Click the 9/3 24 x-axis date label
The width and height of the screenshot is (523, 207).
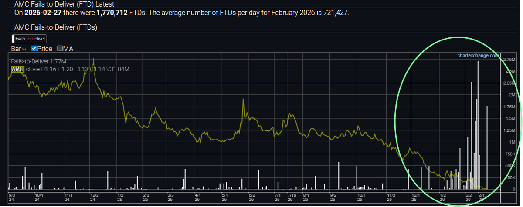pos(12,198)
